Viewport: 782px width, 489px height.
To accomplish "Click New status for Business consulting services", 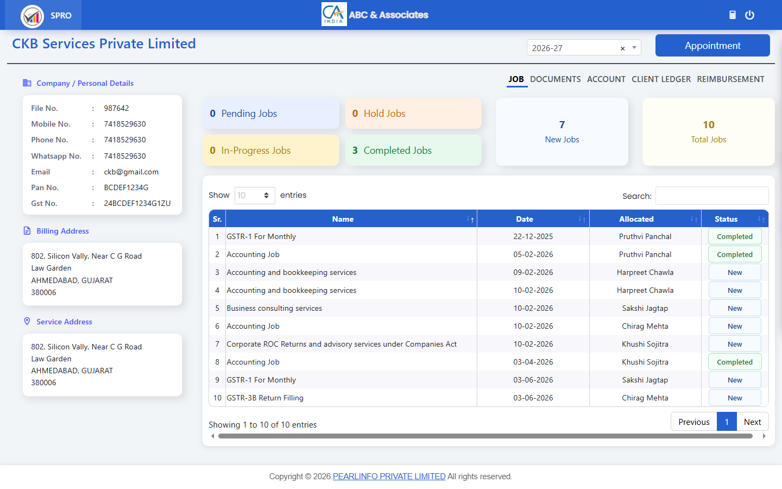I will click(x=735, y=308).
